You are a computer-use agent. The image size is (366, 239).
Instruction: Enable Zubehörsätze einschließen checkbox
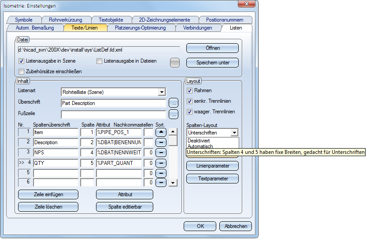[x=22, y=71]
